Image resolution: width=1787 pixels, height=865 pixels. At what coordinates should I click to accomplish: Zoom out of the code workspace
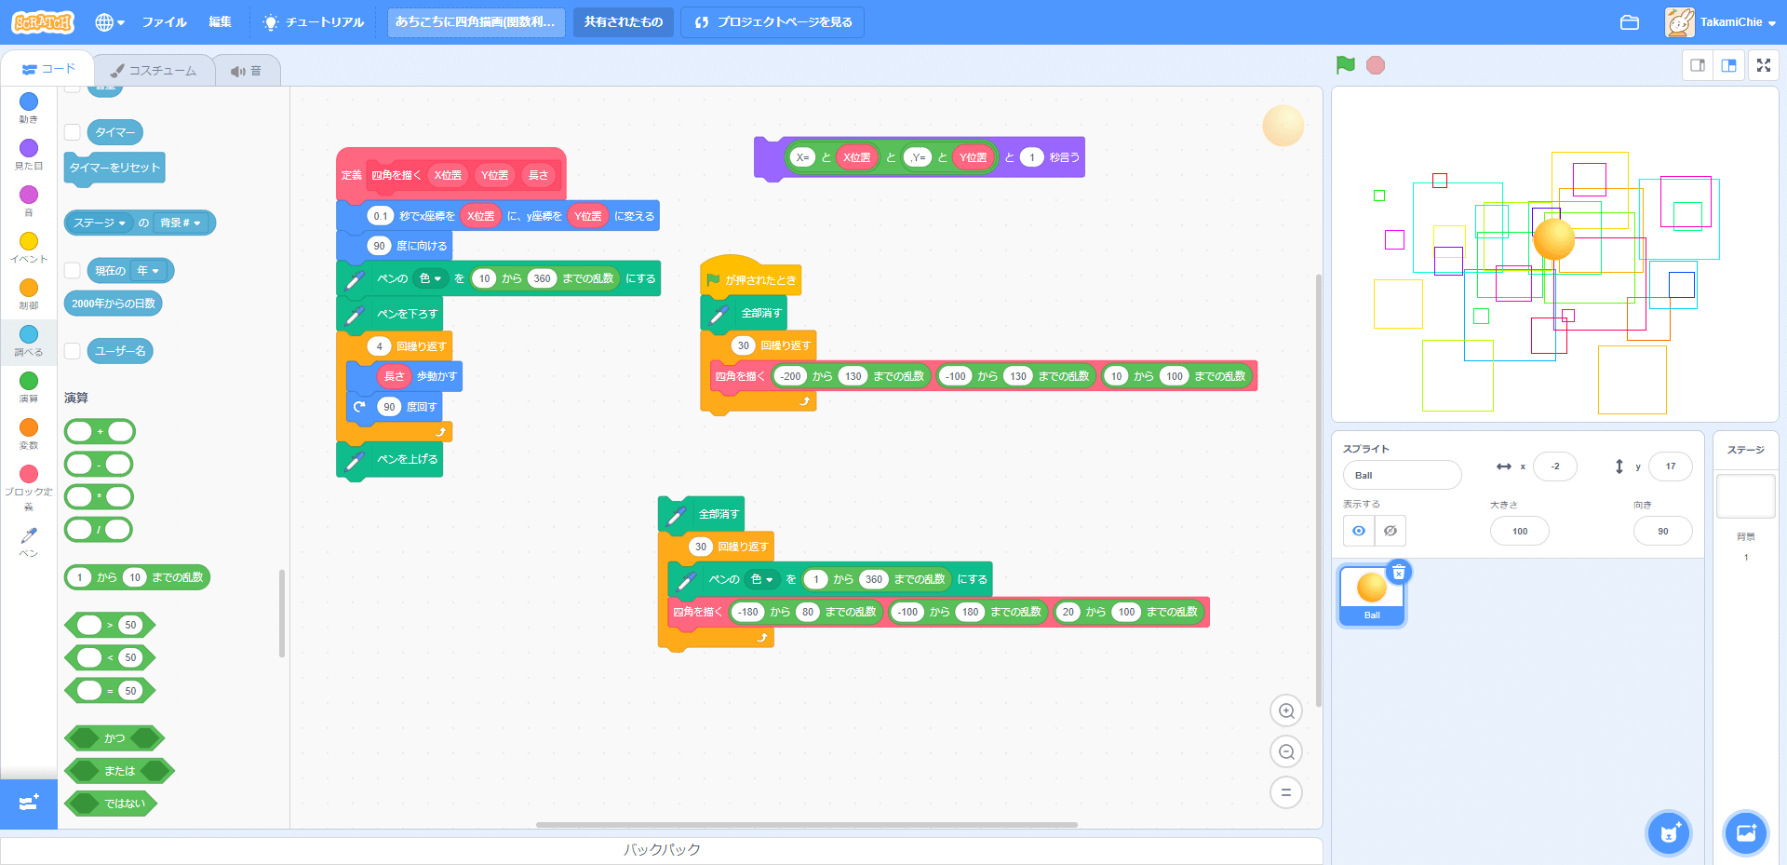(x=1285, y=752)
